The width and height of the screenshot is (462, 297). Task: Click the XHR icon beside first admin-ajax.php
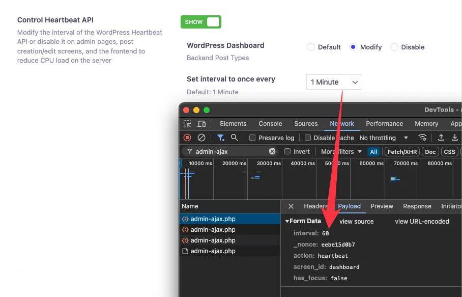point(185,219)
